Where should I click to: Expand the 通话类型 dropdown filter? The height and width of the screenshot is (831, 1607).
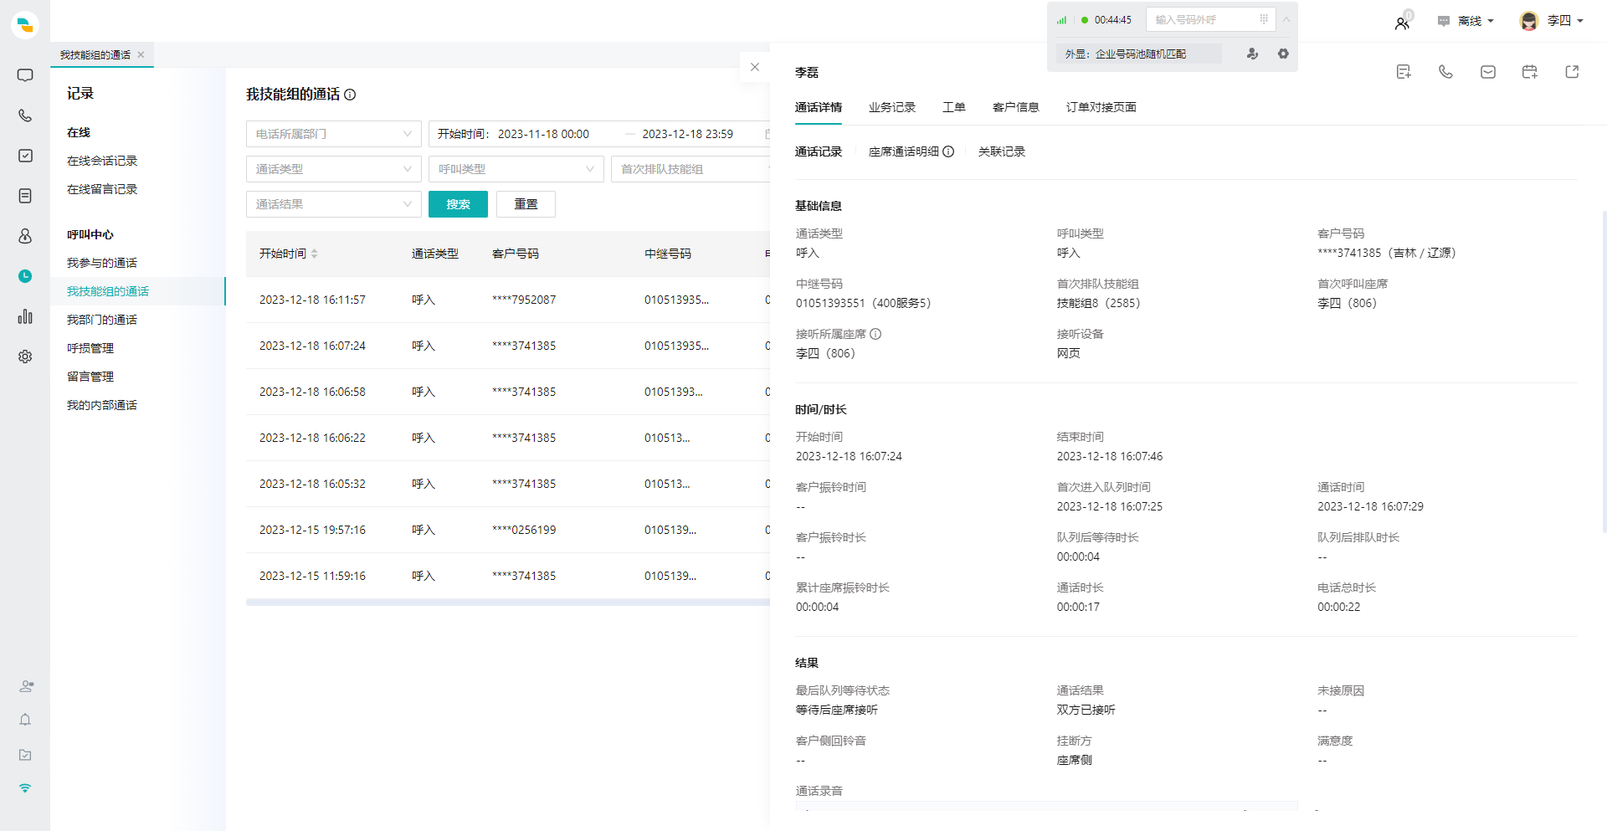(334, 169)
